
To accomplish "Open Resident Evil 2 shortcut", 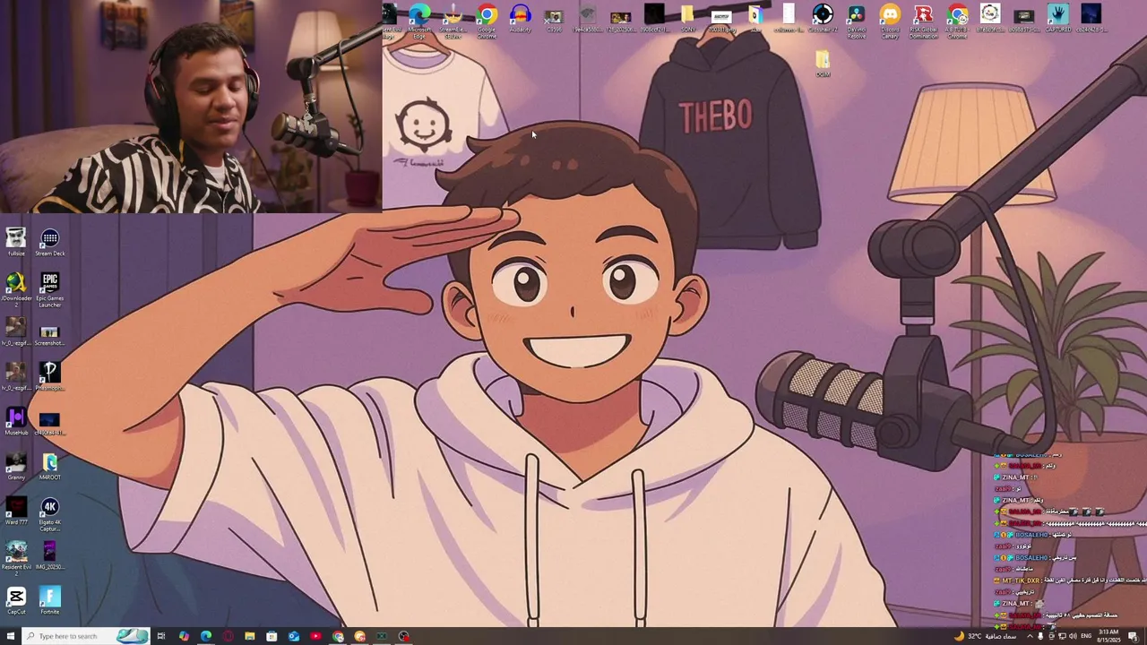I will tap(16, 559).
